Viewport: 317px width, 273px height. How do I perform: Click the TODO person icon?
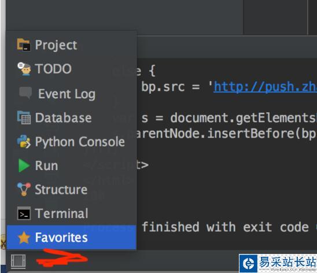pos(24,69)
